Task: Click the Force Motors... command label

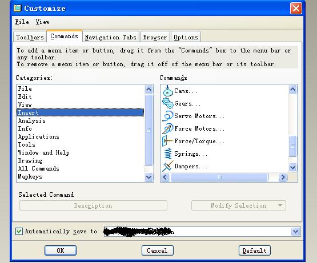Action: point(199,129)
